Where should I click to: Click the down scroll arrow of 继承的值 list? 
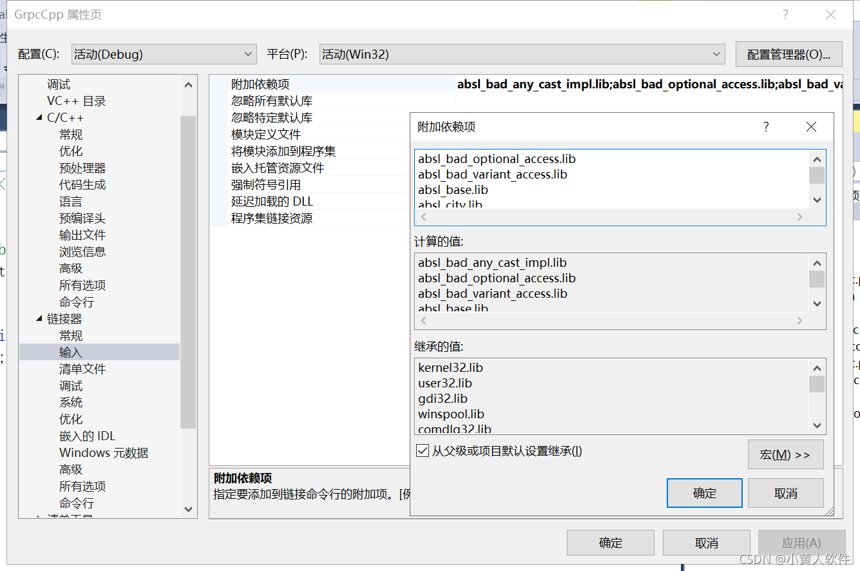point(817,425)
